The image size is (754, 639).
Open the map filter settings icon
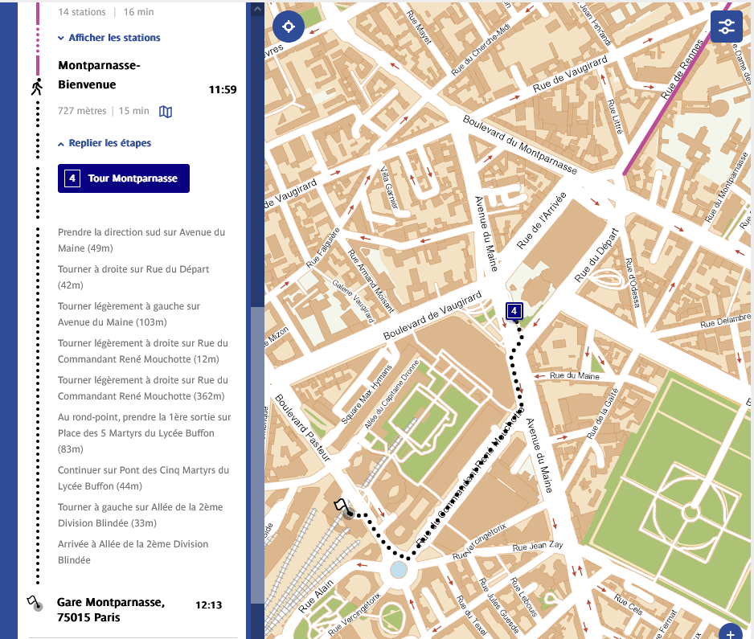click(x=726, y=27)
